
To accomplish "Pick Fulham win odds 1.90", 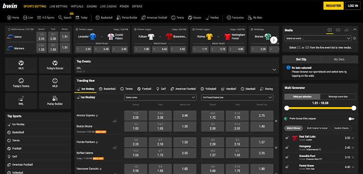I will [142, 49].
